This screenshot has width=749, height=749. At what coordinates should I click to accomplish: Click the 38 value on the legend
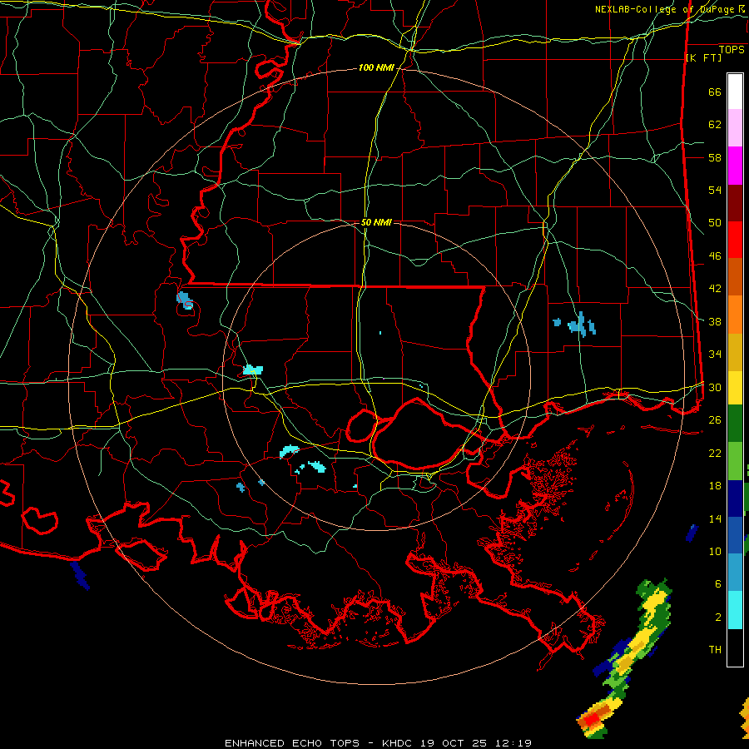pyautogui.click(x=715, y=321)
